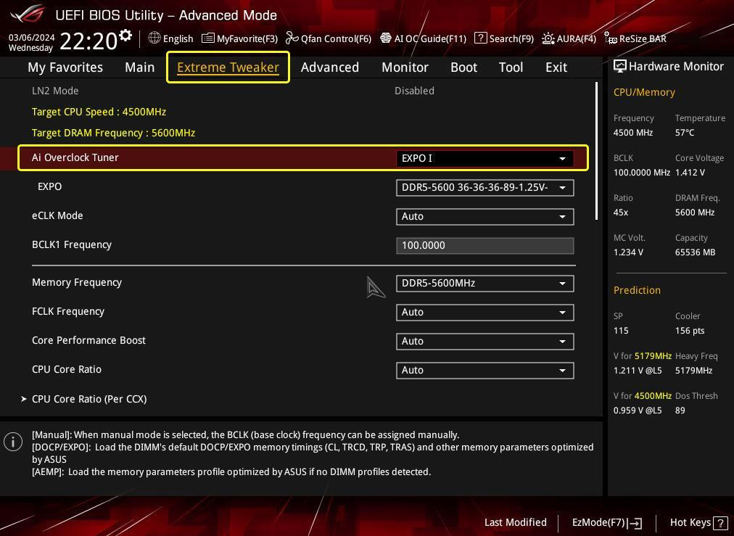Open the EXPO profile dropdown
This screenshot has height=536, width=734.
(x=484, y=187)
